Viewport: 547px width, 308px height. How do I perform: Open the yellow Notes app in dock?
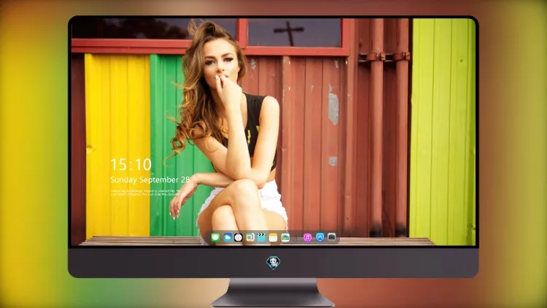click(x=273, y=237)
